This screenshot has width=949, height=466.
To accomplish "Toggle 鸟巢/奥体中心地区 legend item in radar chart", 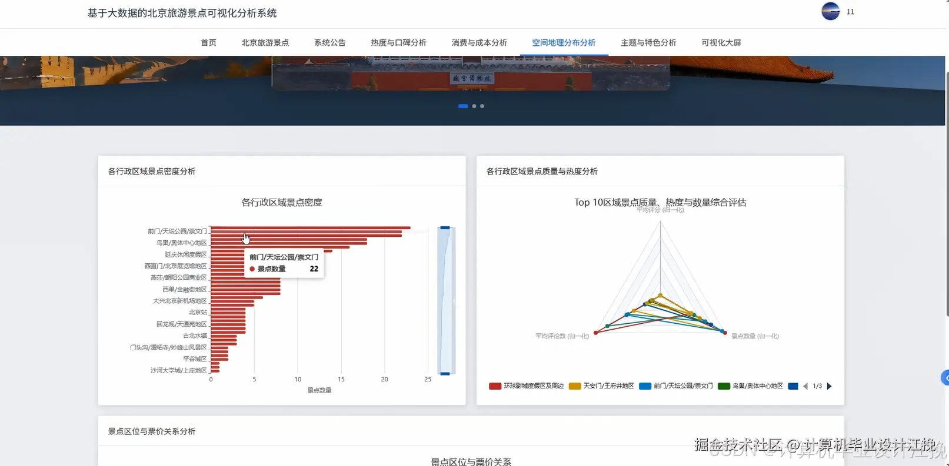I will (750, 386).
